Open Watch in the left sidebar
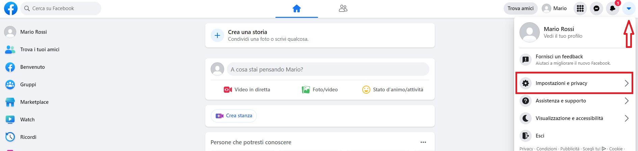This screenshot has width=638, height=151. (x=27, y=120)
